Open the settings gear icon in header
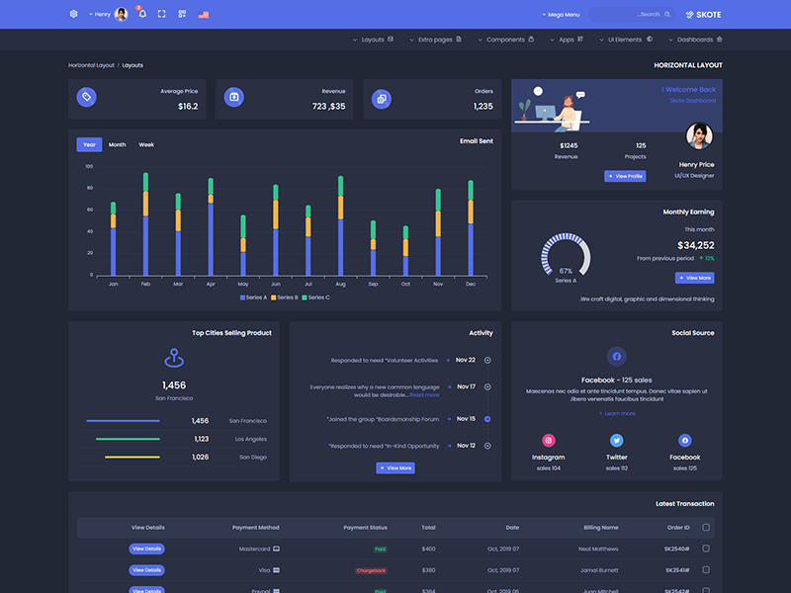 [x=73, y=14]
